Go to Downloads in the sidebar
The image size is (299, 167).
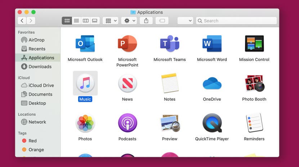pos(38,67)
